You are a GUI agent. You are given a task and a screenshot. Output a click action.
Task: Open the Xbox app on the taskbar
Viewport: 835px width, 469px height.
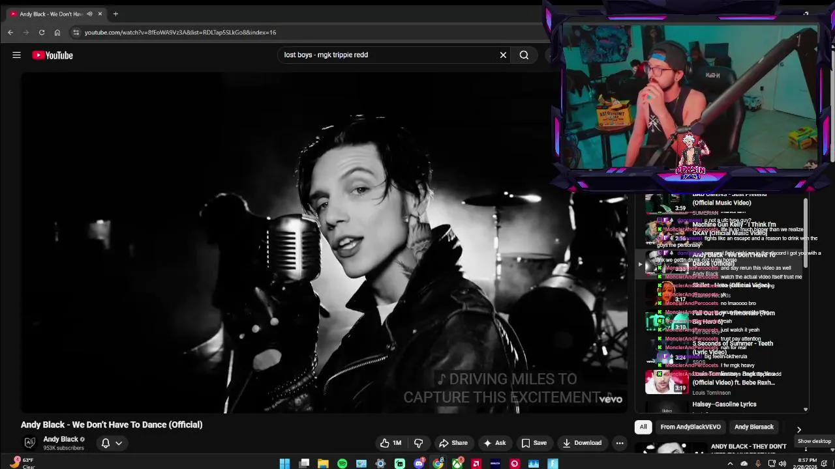pos(457,464)
